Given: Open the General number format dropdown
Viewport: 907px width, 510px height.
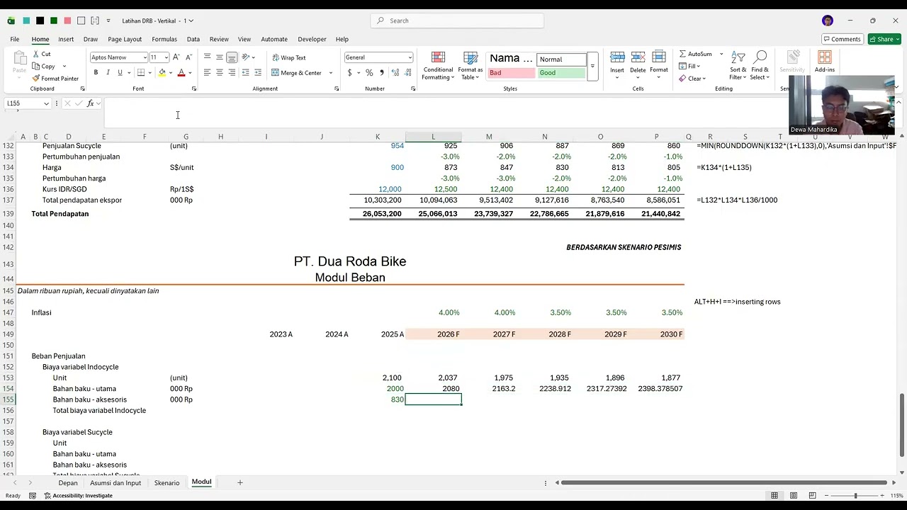Looking at the screenshot, I should coord(410,57).
